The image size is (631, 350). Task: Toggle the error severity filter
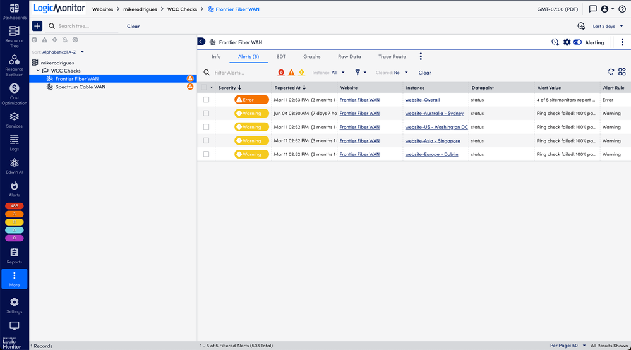pyautogui.click(x=291, y=73)
